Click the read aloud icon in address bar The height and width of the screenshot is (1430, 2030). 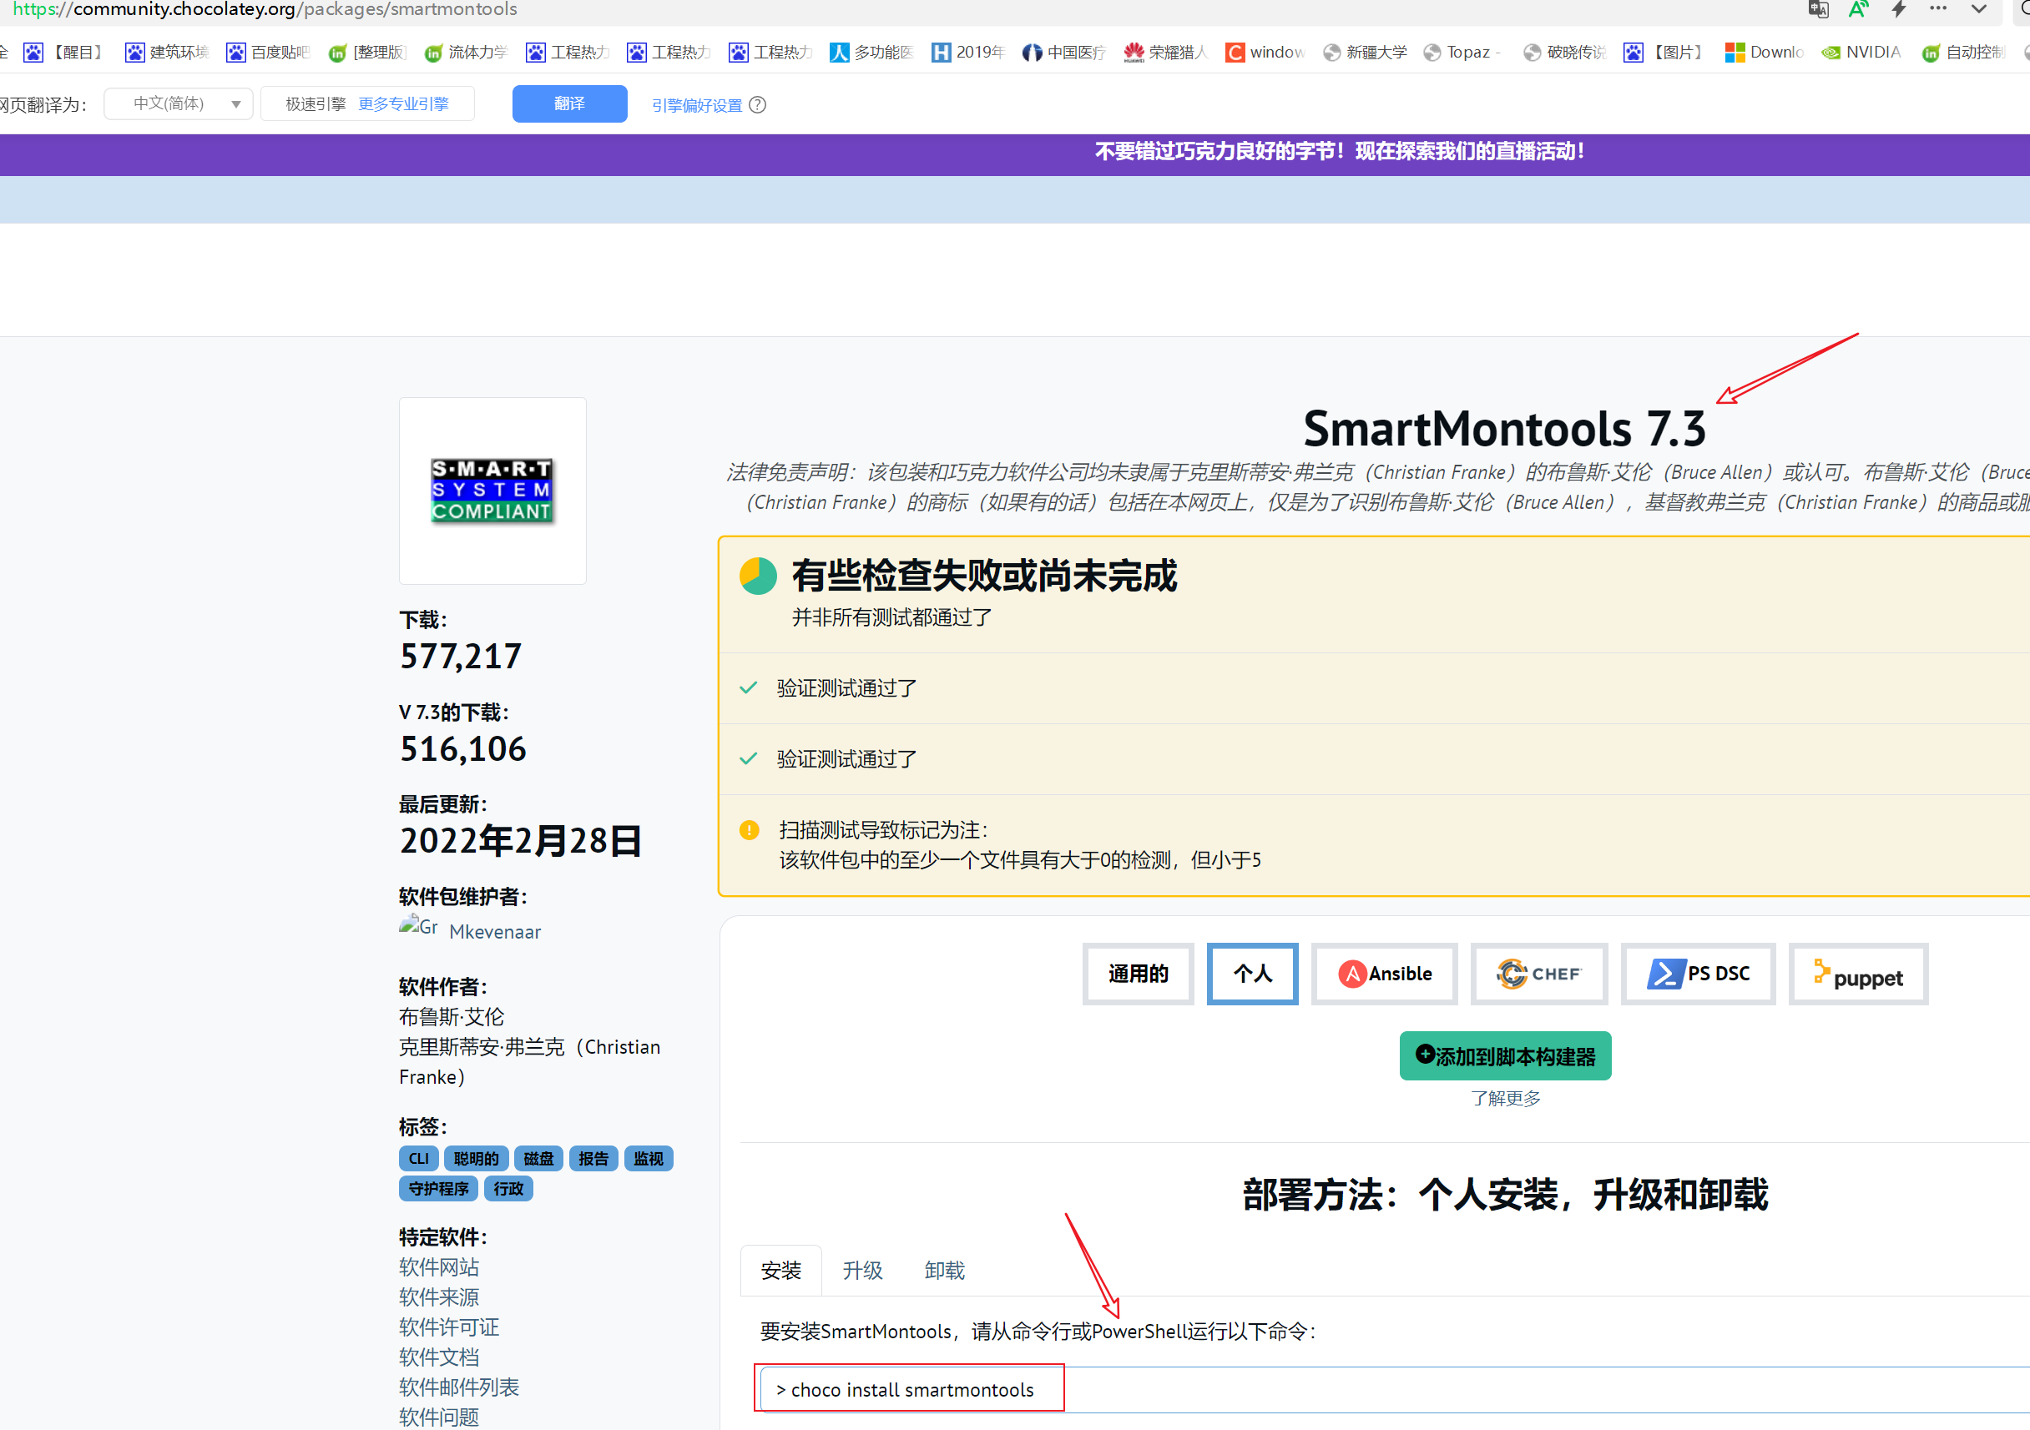1857,9
